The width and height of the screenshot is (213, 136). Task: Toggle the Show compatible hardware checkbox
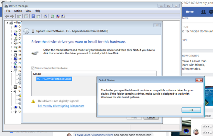point(33,68)
